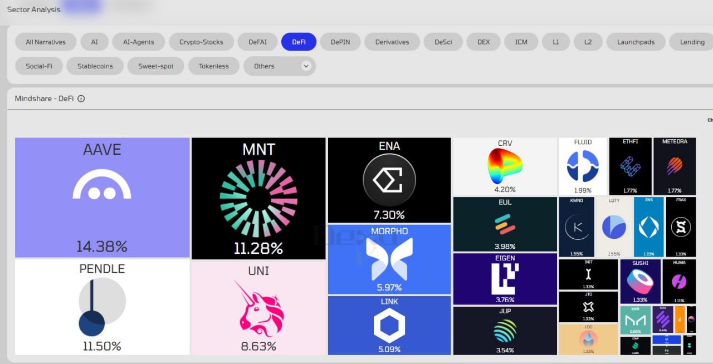
Task: Open the COMP token tile
Action: (635, 346)
